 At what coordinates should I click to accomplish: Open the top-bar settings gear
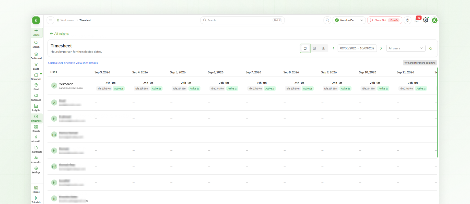point(426,20)
